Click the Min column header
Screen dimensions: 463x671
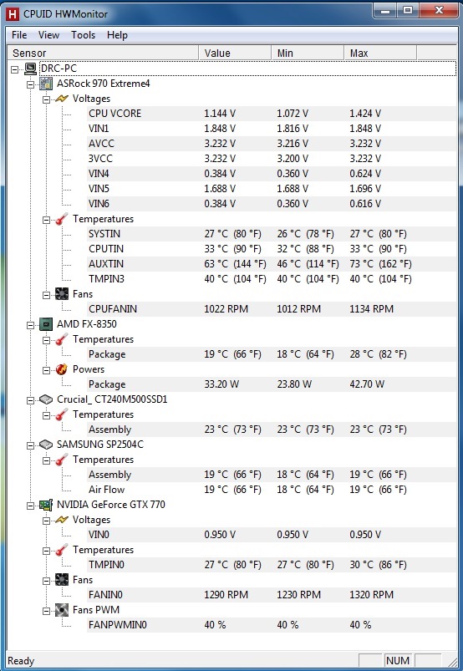pyautogui.click(x=308, y=53)
